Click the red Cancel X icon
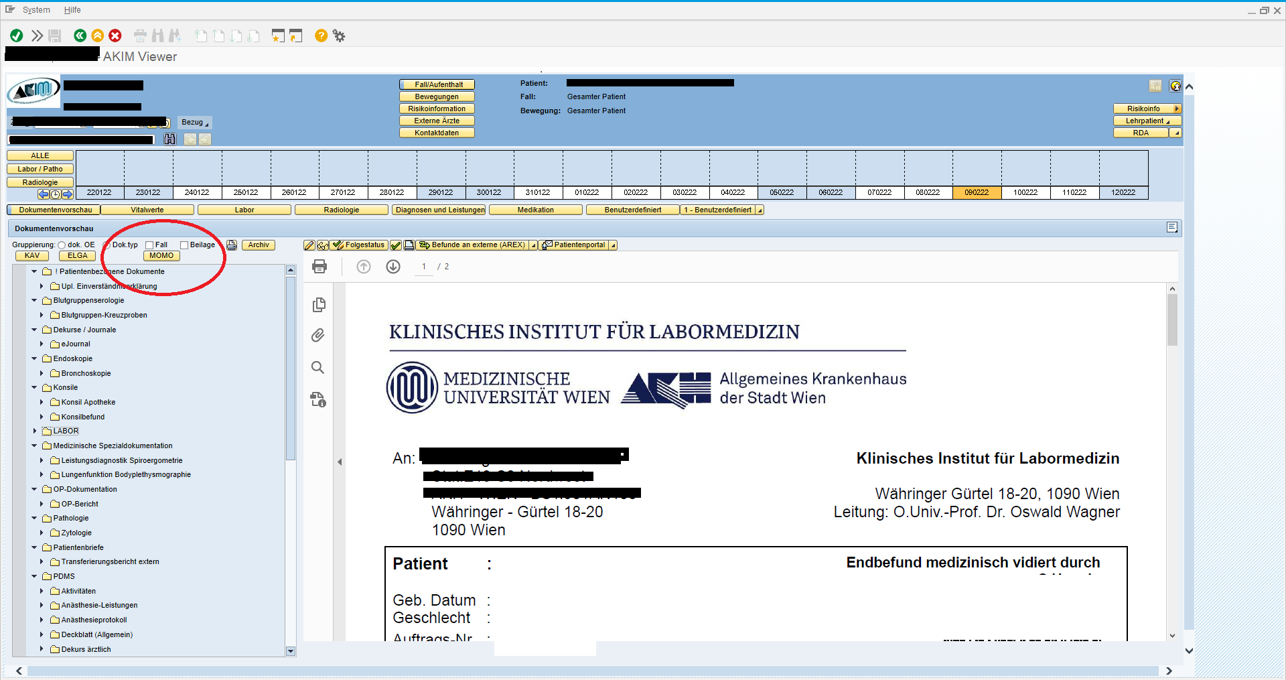The image size is (1286, 680). coord(115,36)
